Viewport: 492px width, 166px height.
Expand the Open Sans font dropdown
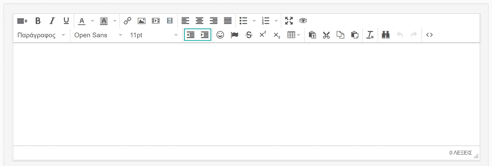pyautogui.click(x=98, y=35)
